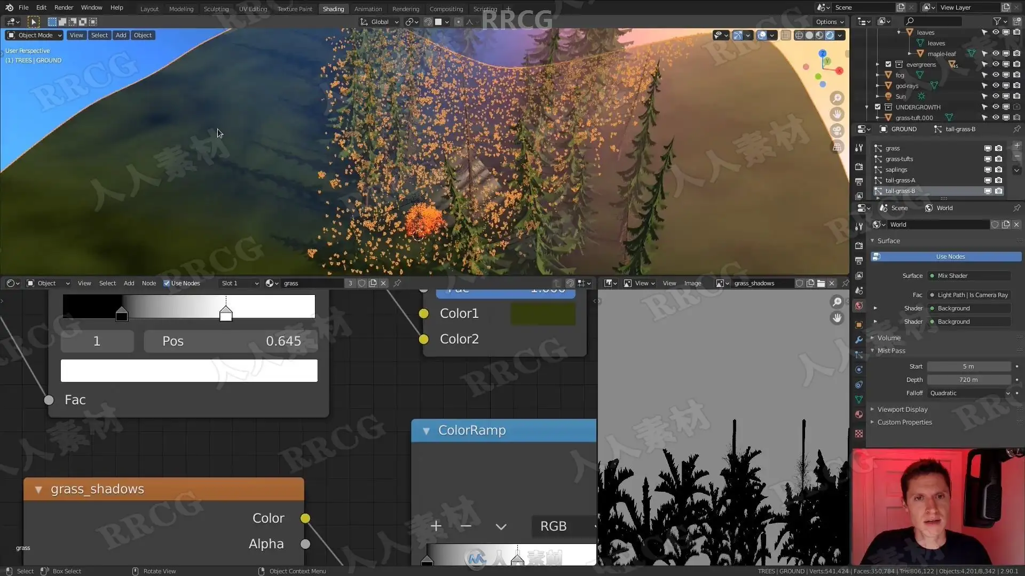Click the pan hand icon in 3D viewport
The width and height of the screenshot is (1025, 576).
837,114
